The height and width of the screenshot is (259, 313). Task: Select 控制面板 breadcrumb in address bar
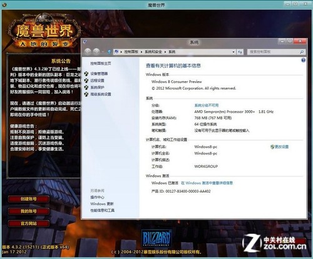(x=131, y=52)
